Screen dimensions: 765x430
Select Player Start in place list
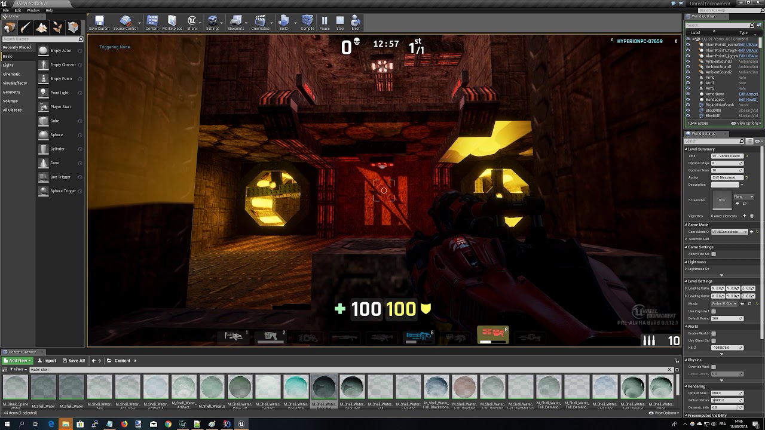tap(60, 107)
